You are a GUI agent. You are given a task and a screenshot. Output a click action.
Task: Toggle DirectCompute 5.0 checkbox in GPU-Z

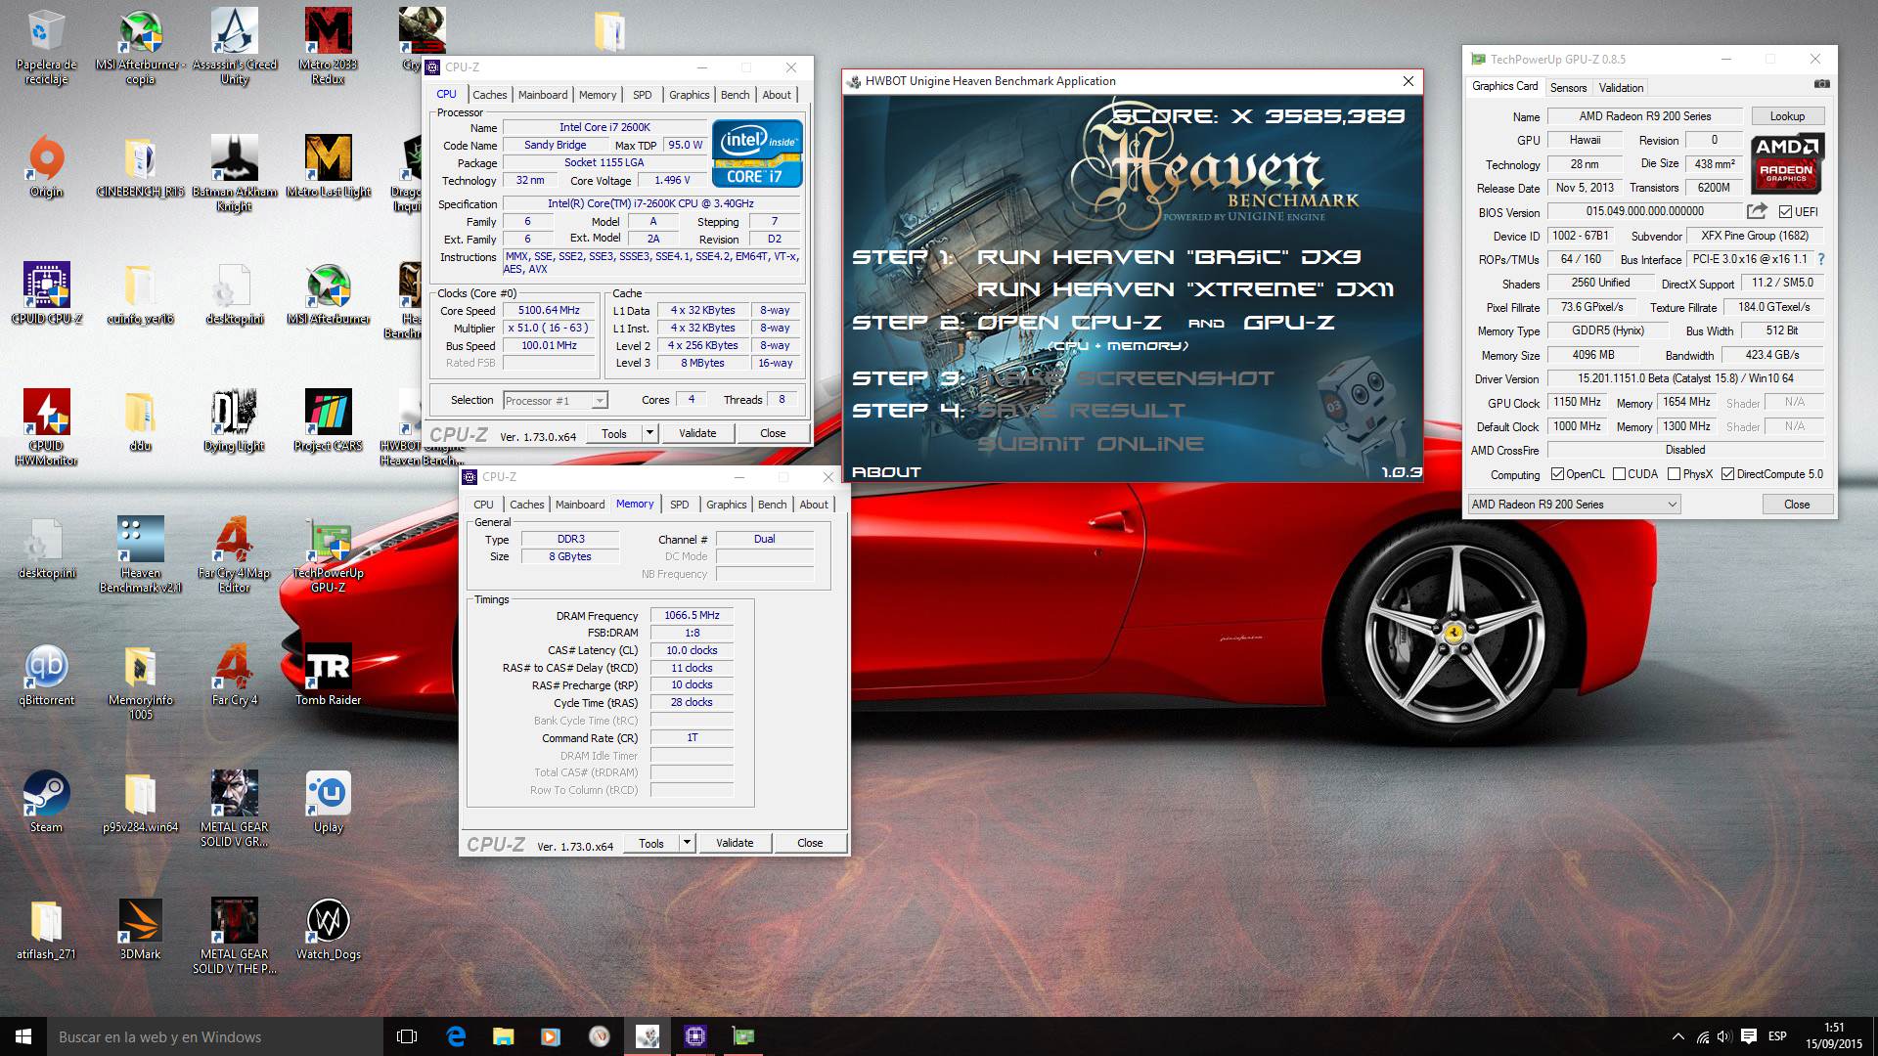tap(1727, 474)
